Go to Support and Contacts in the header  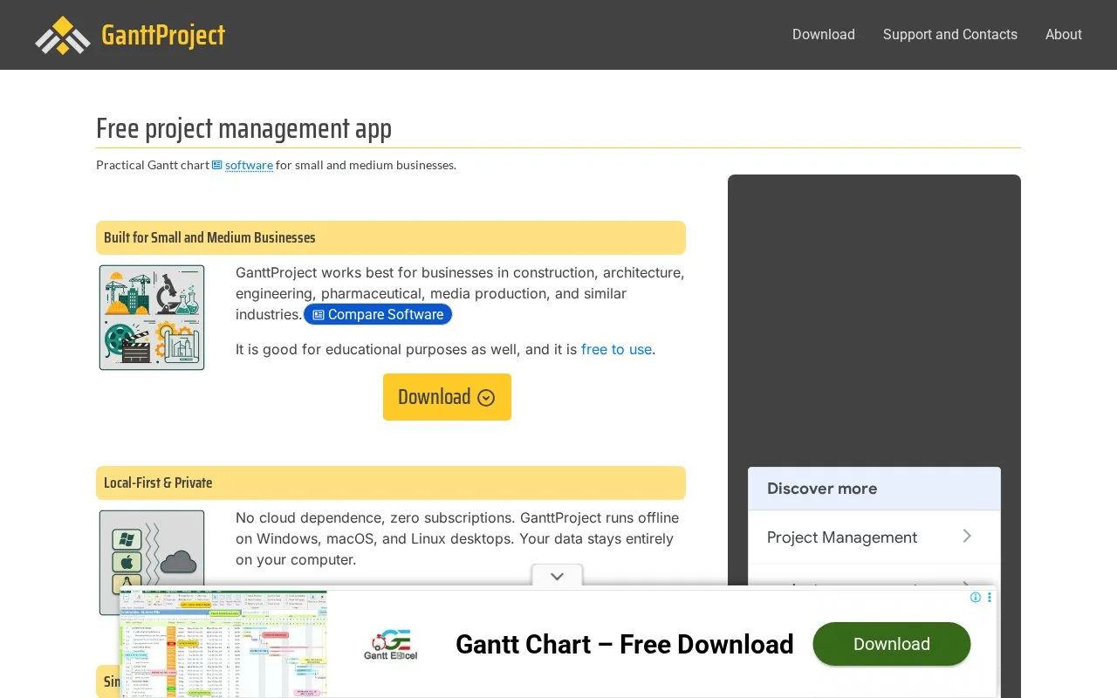(x=950, y=35)
